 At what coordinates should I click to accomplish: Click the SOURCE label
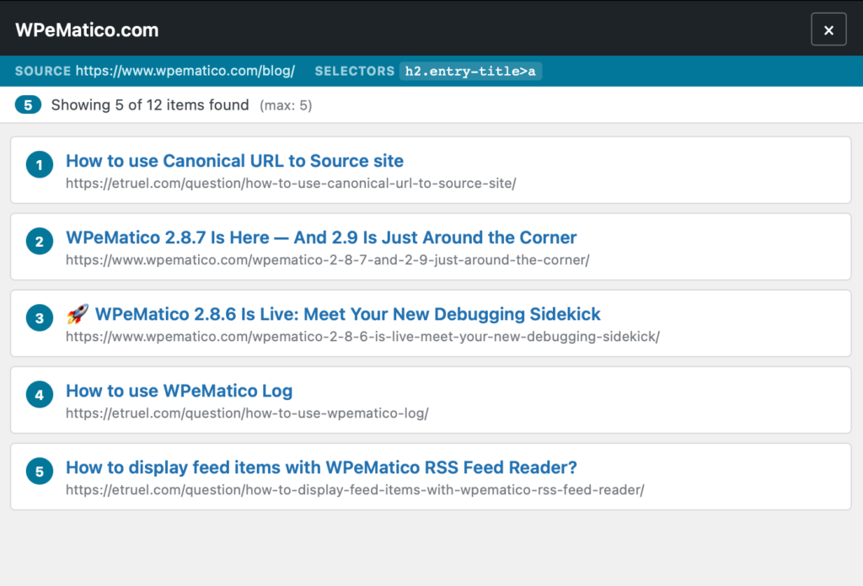click(43, 71)
